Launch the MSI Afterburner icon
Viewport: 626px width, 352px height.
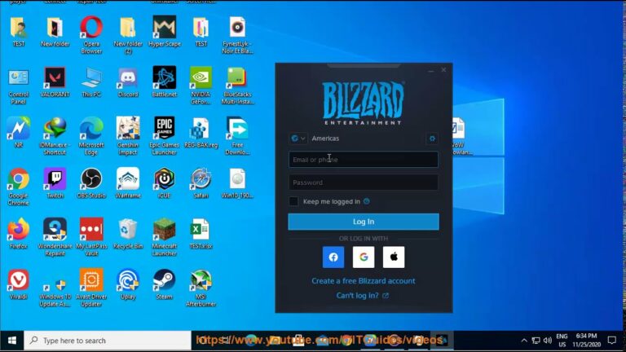(201, 288)
